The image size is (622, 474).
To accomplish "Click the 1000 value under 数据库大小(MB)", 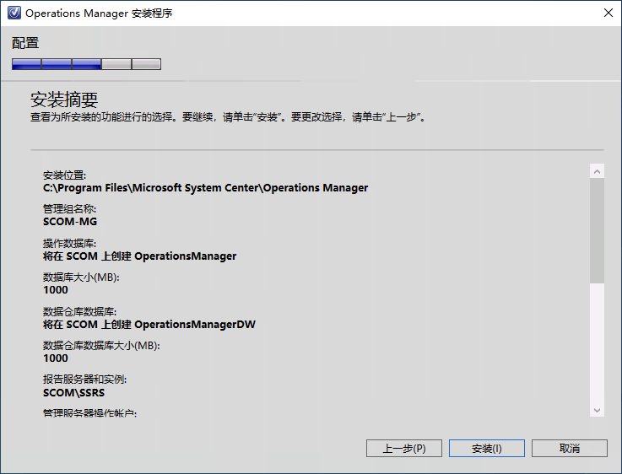I will [56, 290].
